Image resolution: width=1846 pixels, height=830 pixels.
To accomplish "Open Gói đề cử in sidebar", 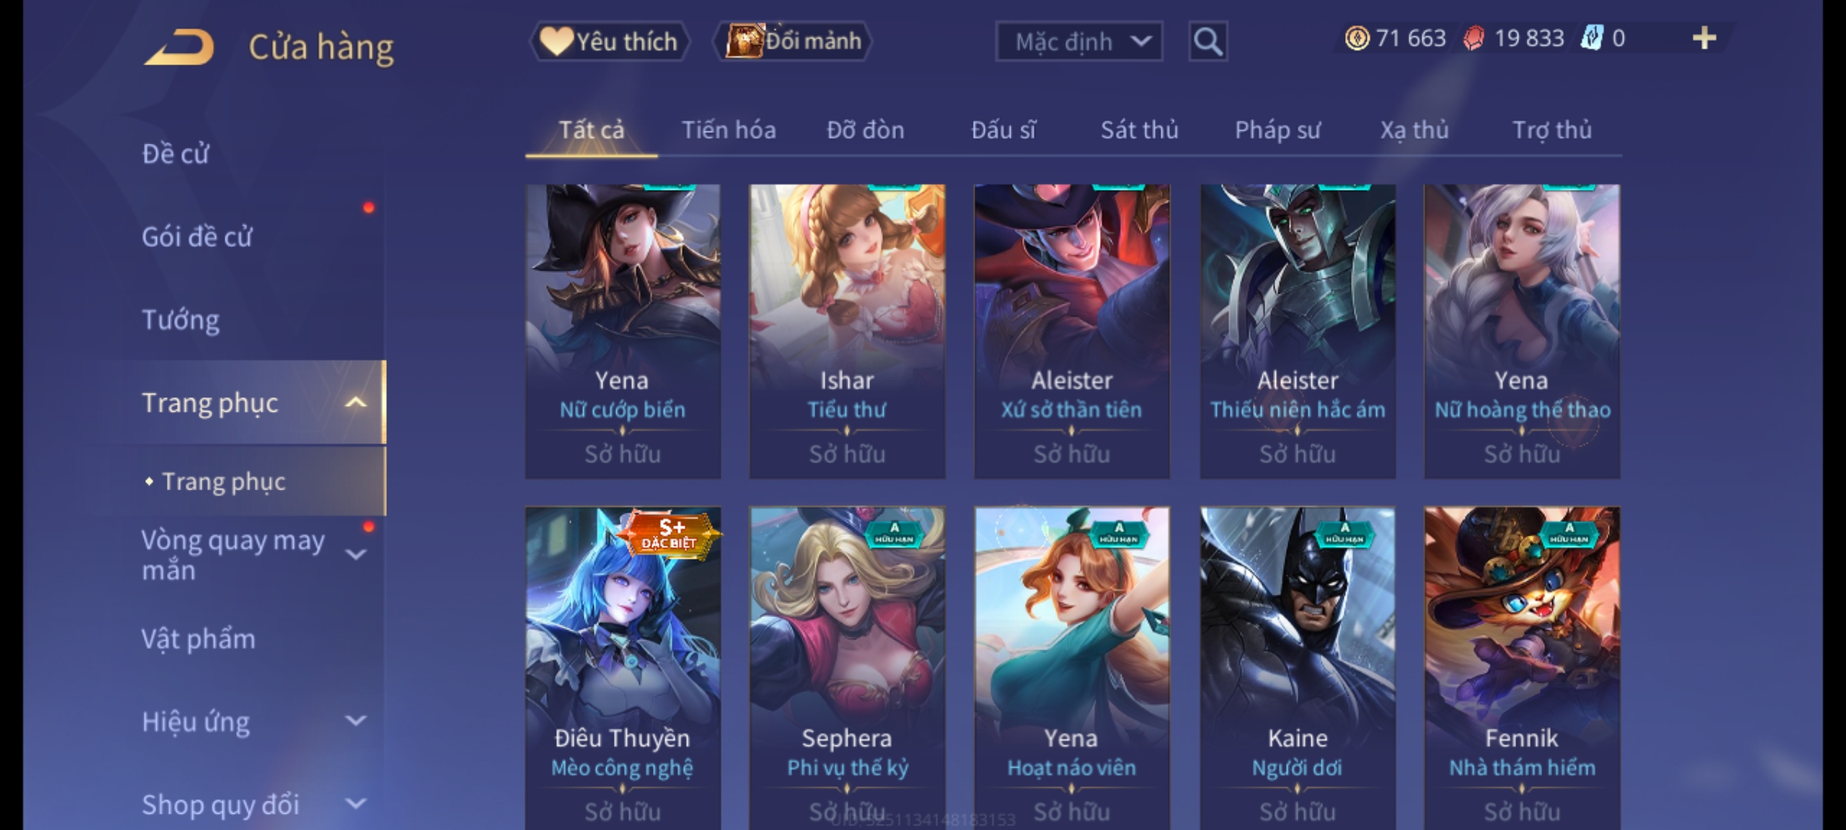I will click(197, 237).
